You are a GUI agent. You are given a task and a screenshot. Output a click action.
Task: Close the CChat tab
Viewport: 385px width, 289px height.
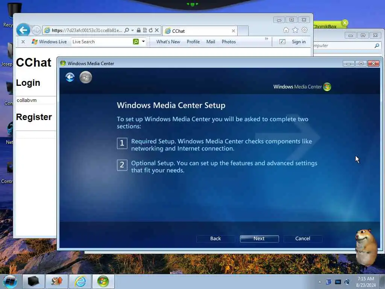click(233, 31)
